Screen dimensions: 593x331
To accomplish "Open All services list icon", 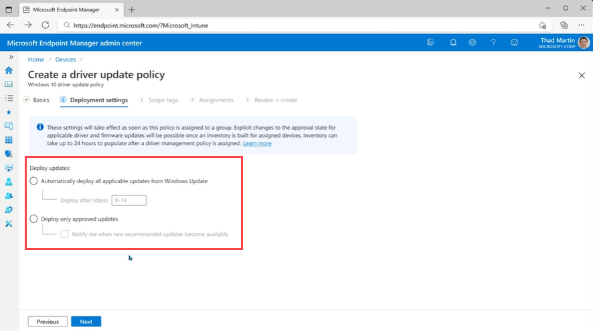I will [9, 98].
